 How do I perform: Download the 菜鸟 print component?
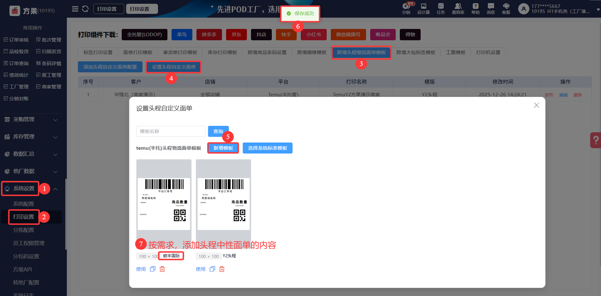[x=182, y=35]
